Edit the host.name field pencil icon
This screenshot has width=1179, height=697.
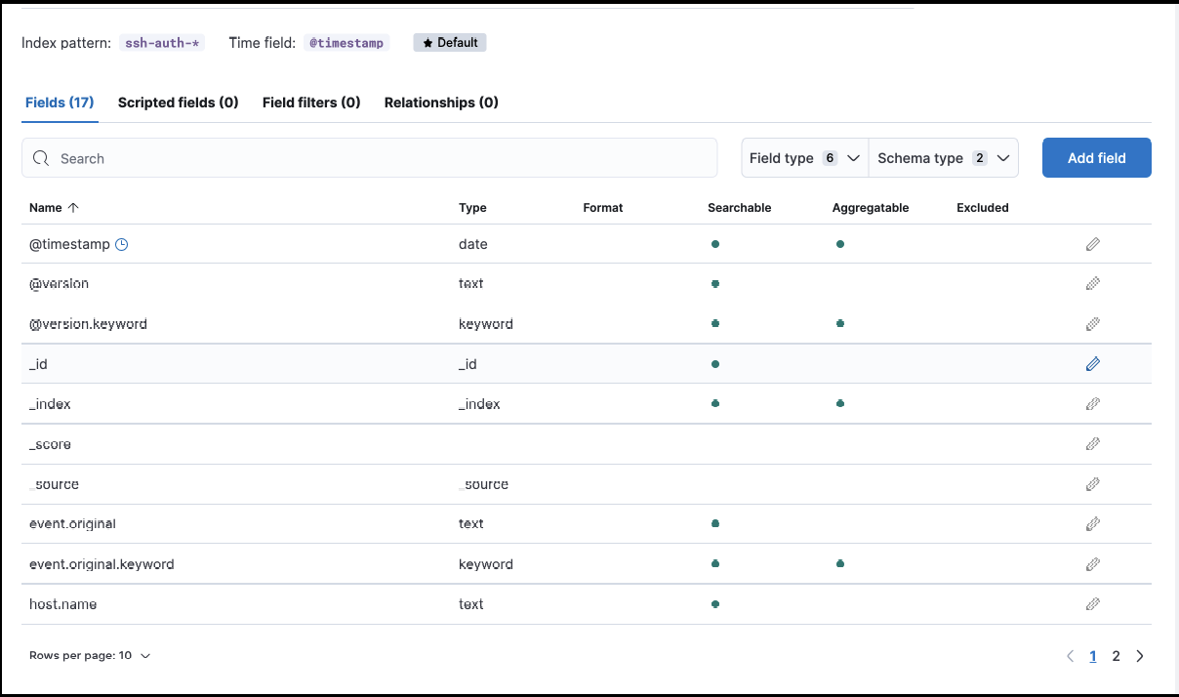[x=1093, y=604]
